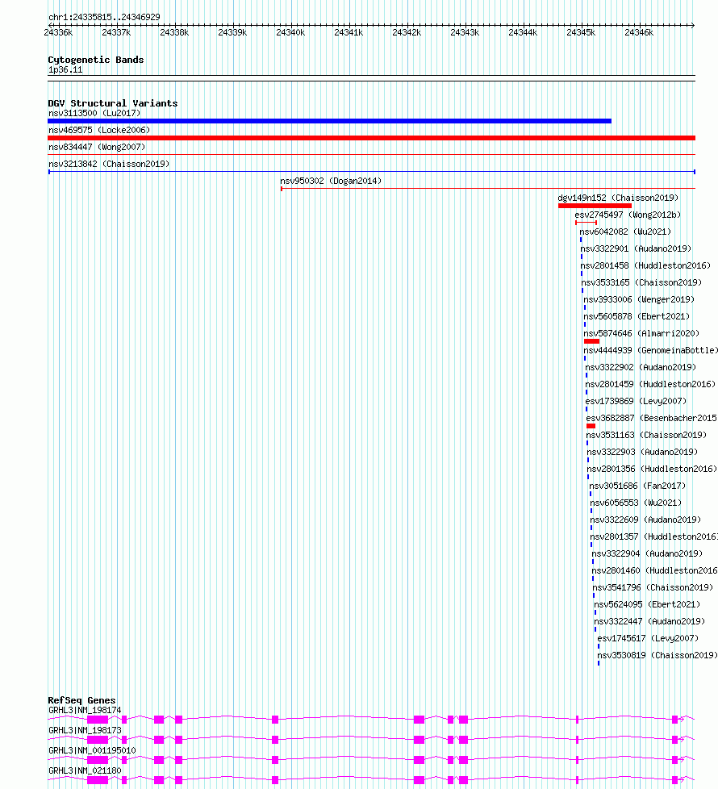Select the 1p36.11 band label

click(65, 70)
